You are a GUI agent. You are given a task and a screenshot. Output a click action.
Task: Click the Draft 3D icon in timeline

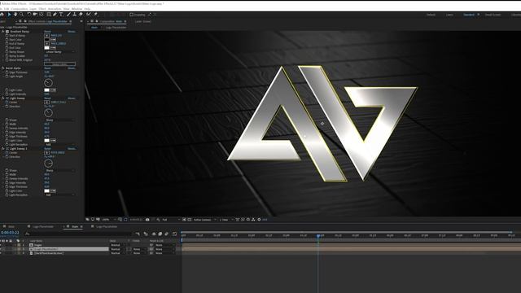click(146, 234)
